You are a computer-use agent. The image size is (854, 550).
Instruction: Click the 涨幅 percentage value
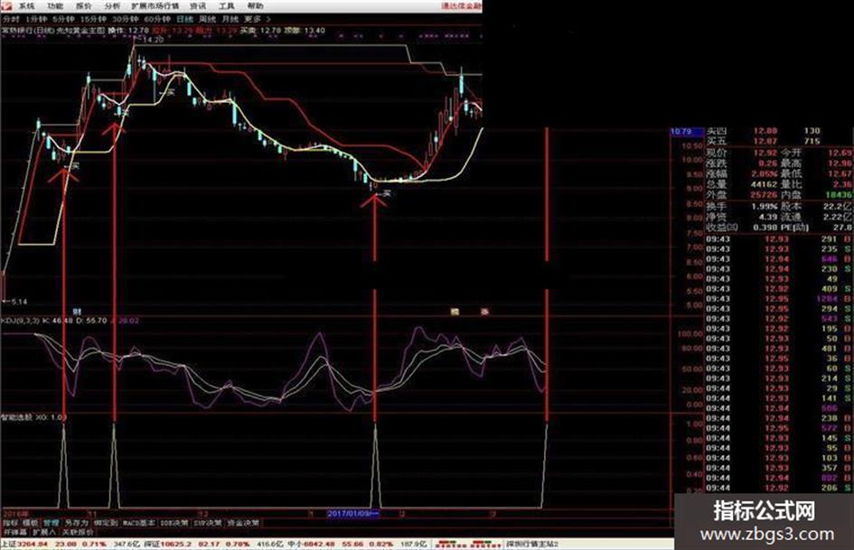click(764, 174)
